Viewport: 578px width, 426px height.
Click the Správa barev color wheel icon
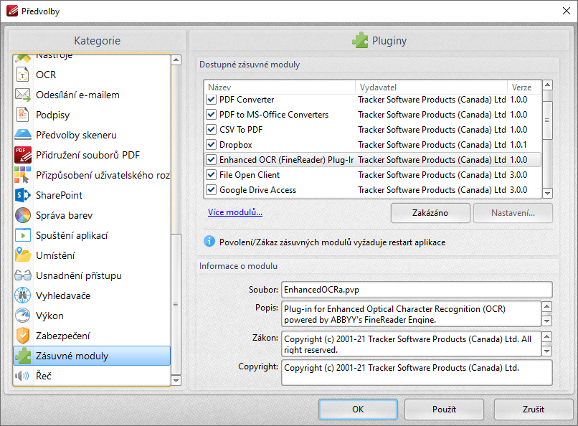pyautogui.click(x=22, y=215)
